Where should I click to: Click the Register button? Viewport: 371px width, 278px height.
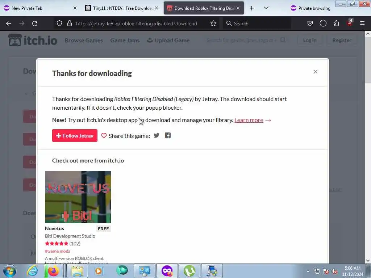(341, 40)
